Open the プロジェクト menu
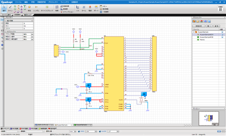 click(x=53, y=2)
